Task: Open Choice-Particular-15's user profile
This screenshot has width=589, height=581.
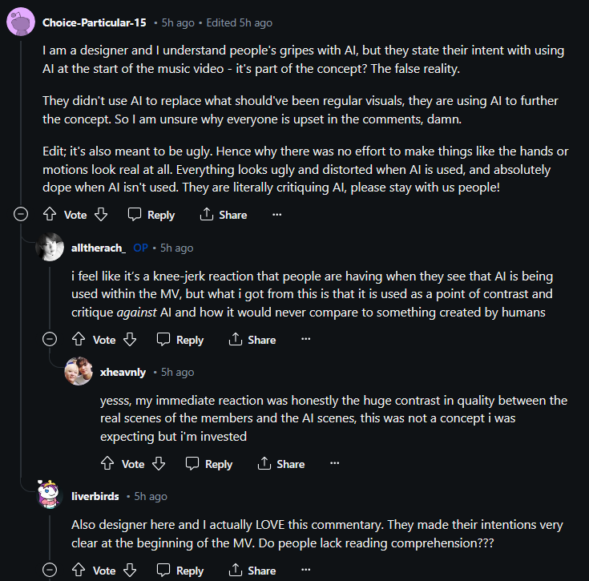Action: tap(94, 22)
